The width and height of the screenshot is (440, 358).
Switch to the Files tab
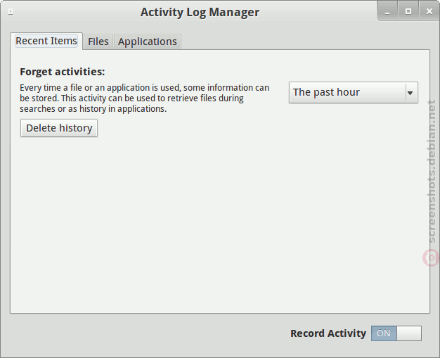pos(98,41)
